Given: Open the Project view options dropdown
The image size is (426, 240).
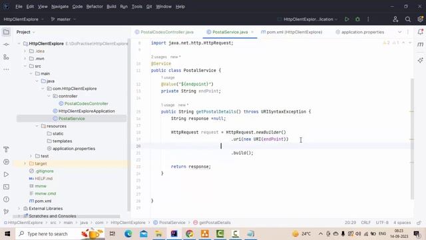Looking at the screenshot, I should [26, 32].
